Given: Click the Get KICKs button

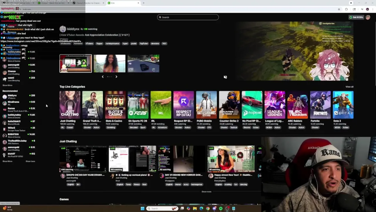Looking at the screenshot, I should (x=356, y=17).
